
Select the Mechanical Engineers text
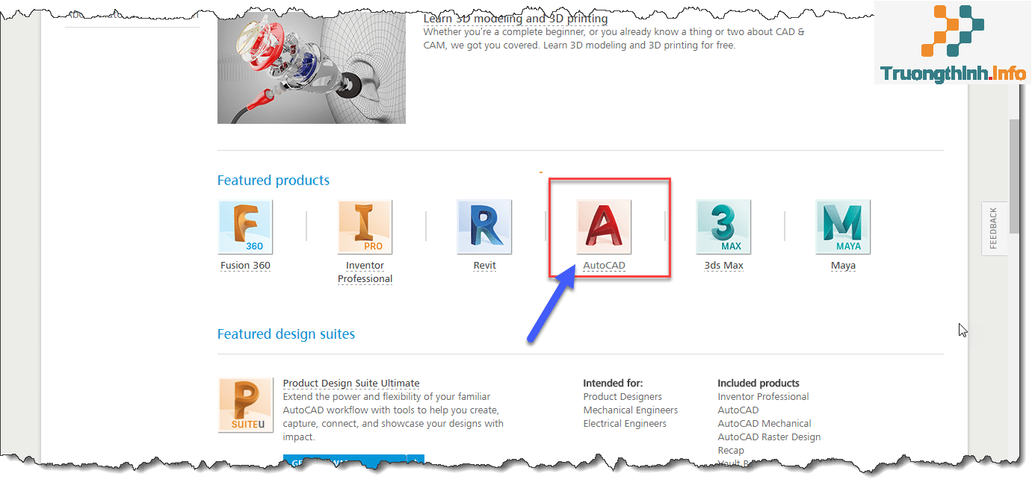coord(631,410)
